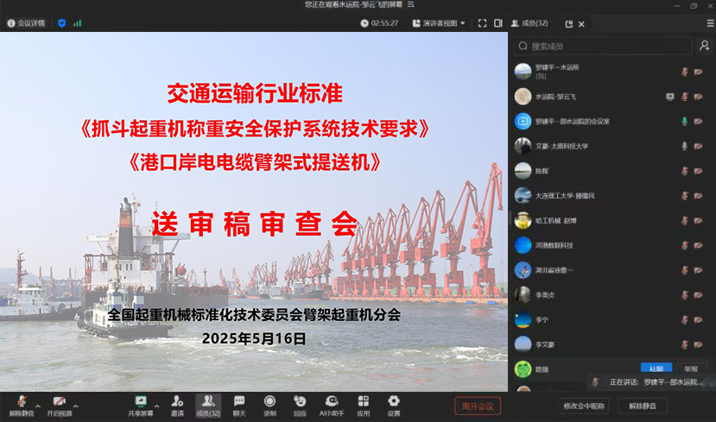
Task: Click the 正在讲话 speaking indicator bar
Action: (650, 381)
